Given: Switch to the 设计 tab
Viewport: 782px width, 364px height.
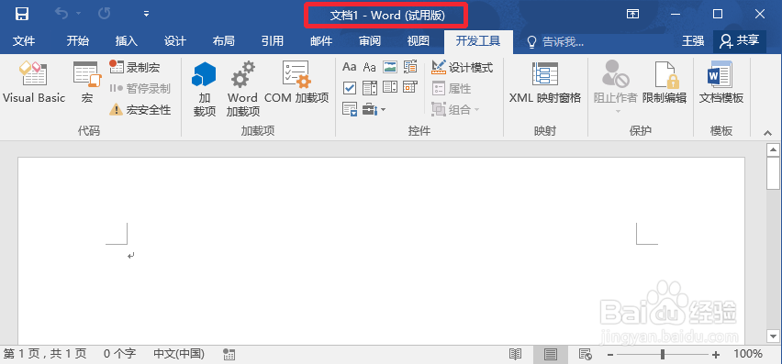Looking at the screenshot, I should click(175, 41).
